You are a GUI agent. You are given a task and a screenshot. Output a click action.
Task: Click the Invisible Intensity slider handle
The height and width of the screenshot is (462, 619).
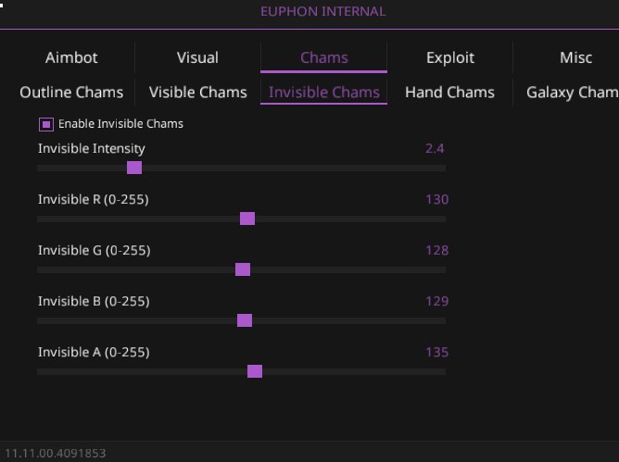point(134,168)
